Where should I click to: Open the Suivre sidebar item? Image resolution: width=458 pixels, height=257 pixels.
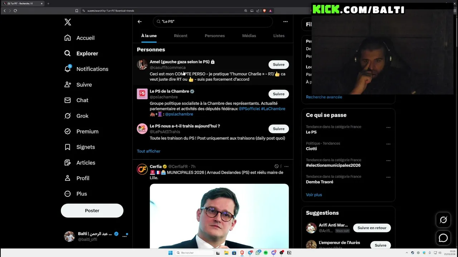click(78, 85)
